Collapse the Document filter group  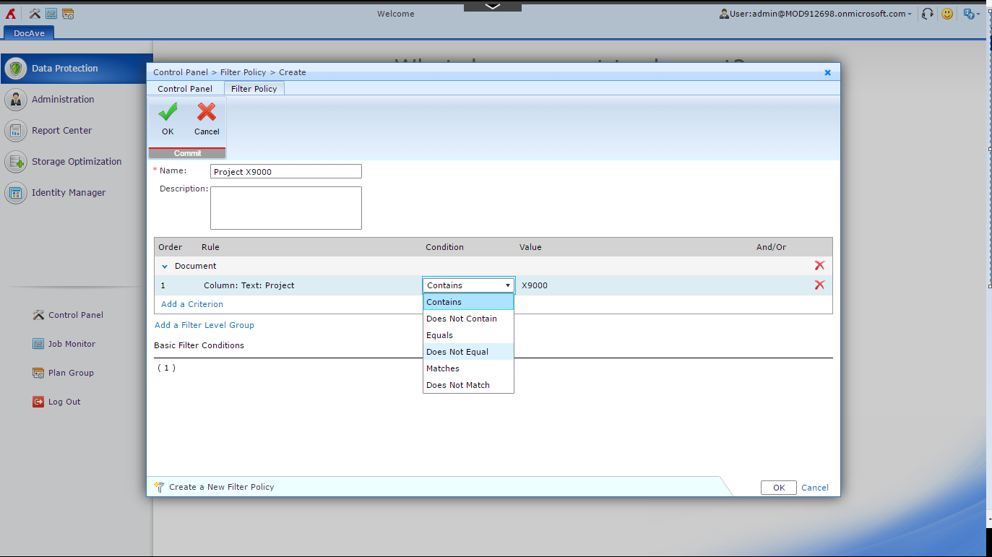165,267
